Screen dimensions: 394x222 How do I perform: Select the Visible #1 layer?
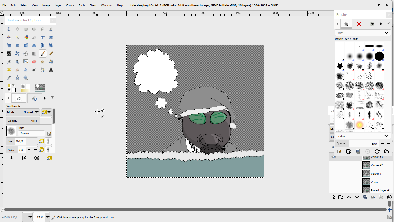coord(377,173)
